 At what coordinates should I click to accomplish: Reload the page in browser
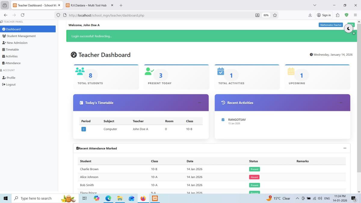coord(23,15)
